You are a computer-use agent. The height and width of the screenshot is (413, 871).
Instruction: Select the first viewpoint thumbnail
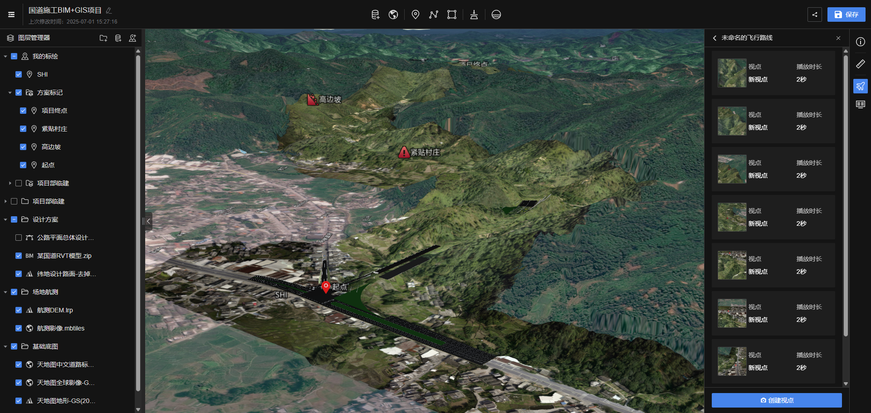point(732,73)
